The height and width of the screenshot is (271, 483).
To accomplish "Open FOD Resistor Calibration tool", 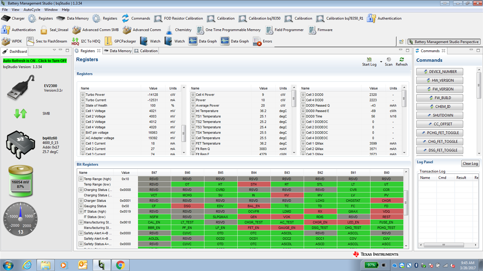I will 178,18.
